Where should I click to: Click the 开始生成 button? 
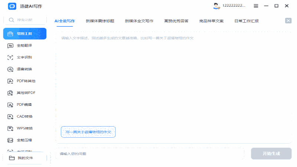click(271, 154)
